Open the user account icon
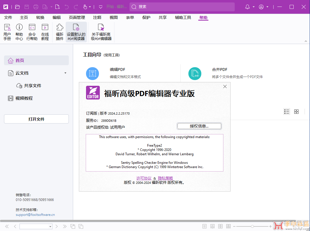The height and width of the screenshot is (231, 310). click(x=261, y=7)
